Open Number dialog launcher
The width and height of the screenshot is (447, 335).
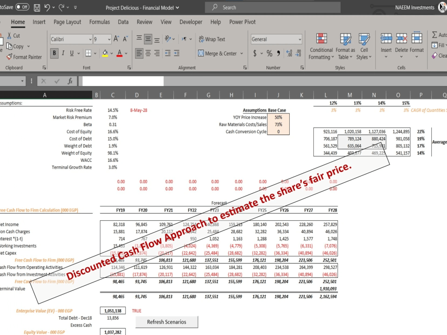pyautogui.click(x=302, y=68)
